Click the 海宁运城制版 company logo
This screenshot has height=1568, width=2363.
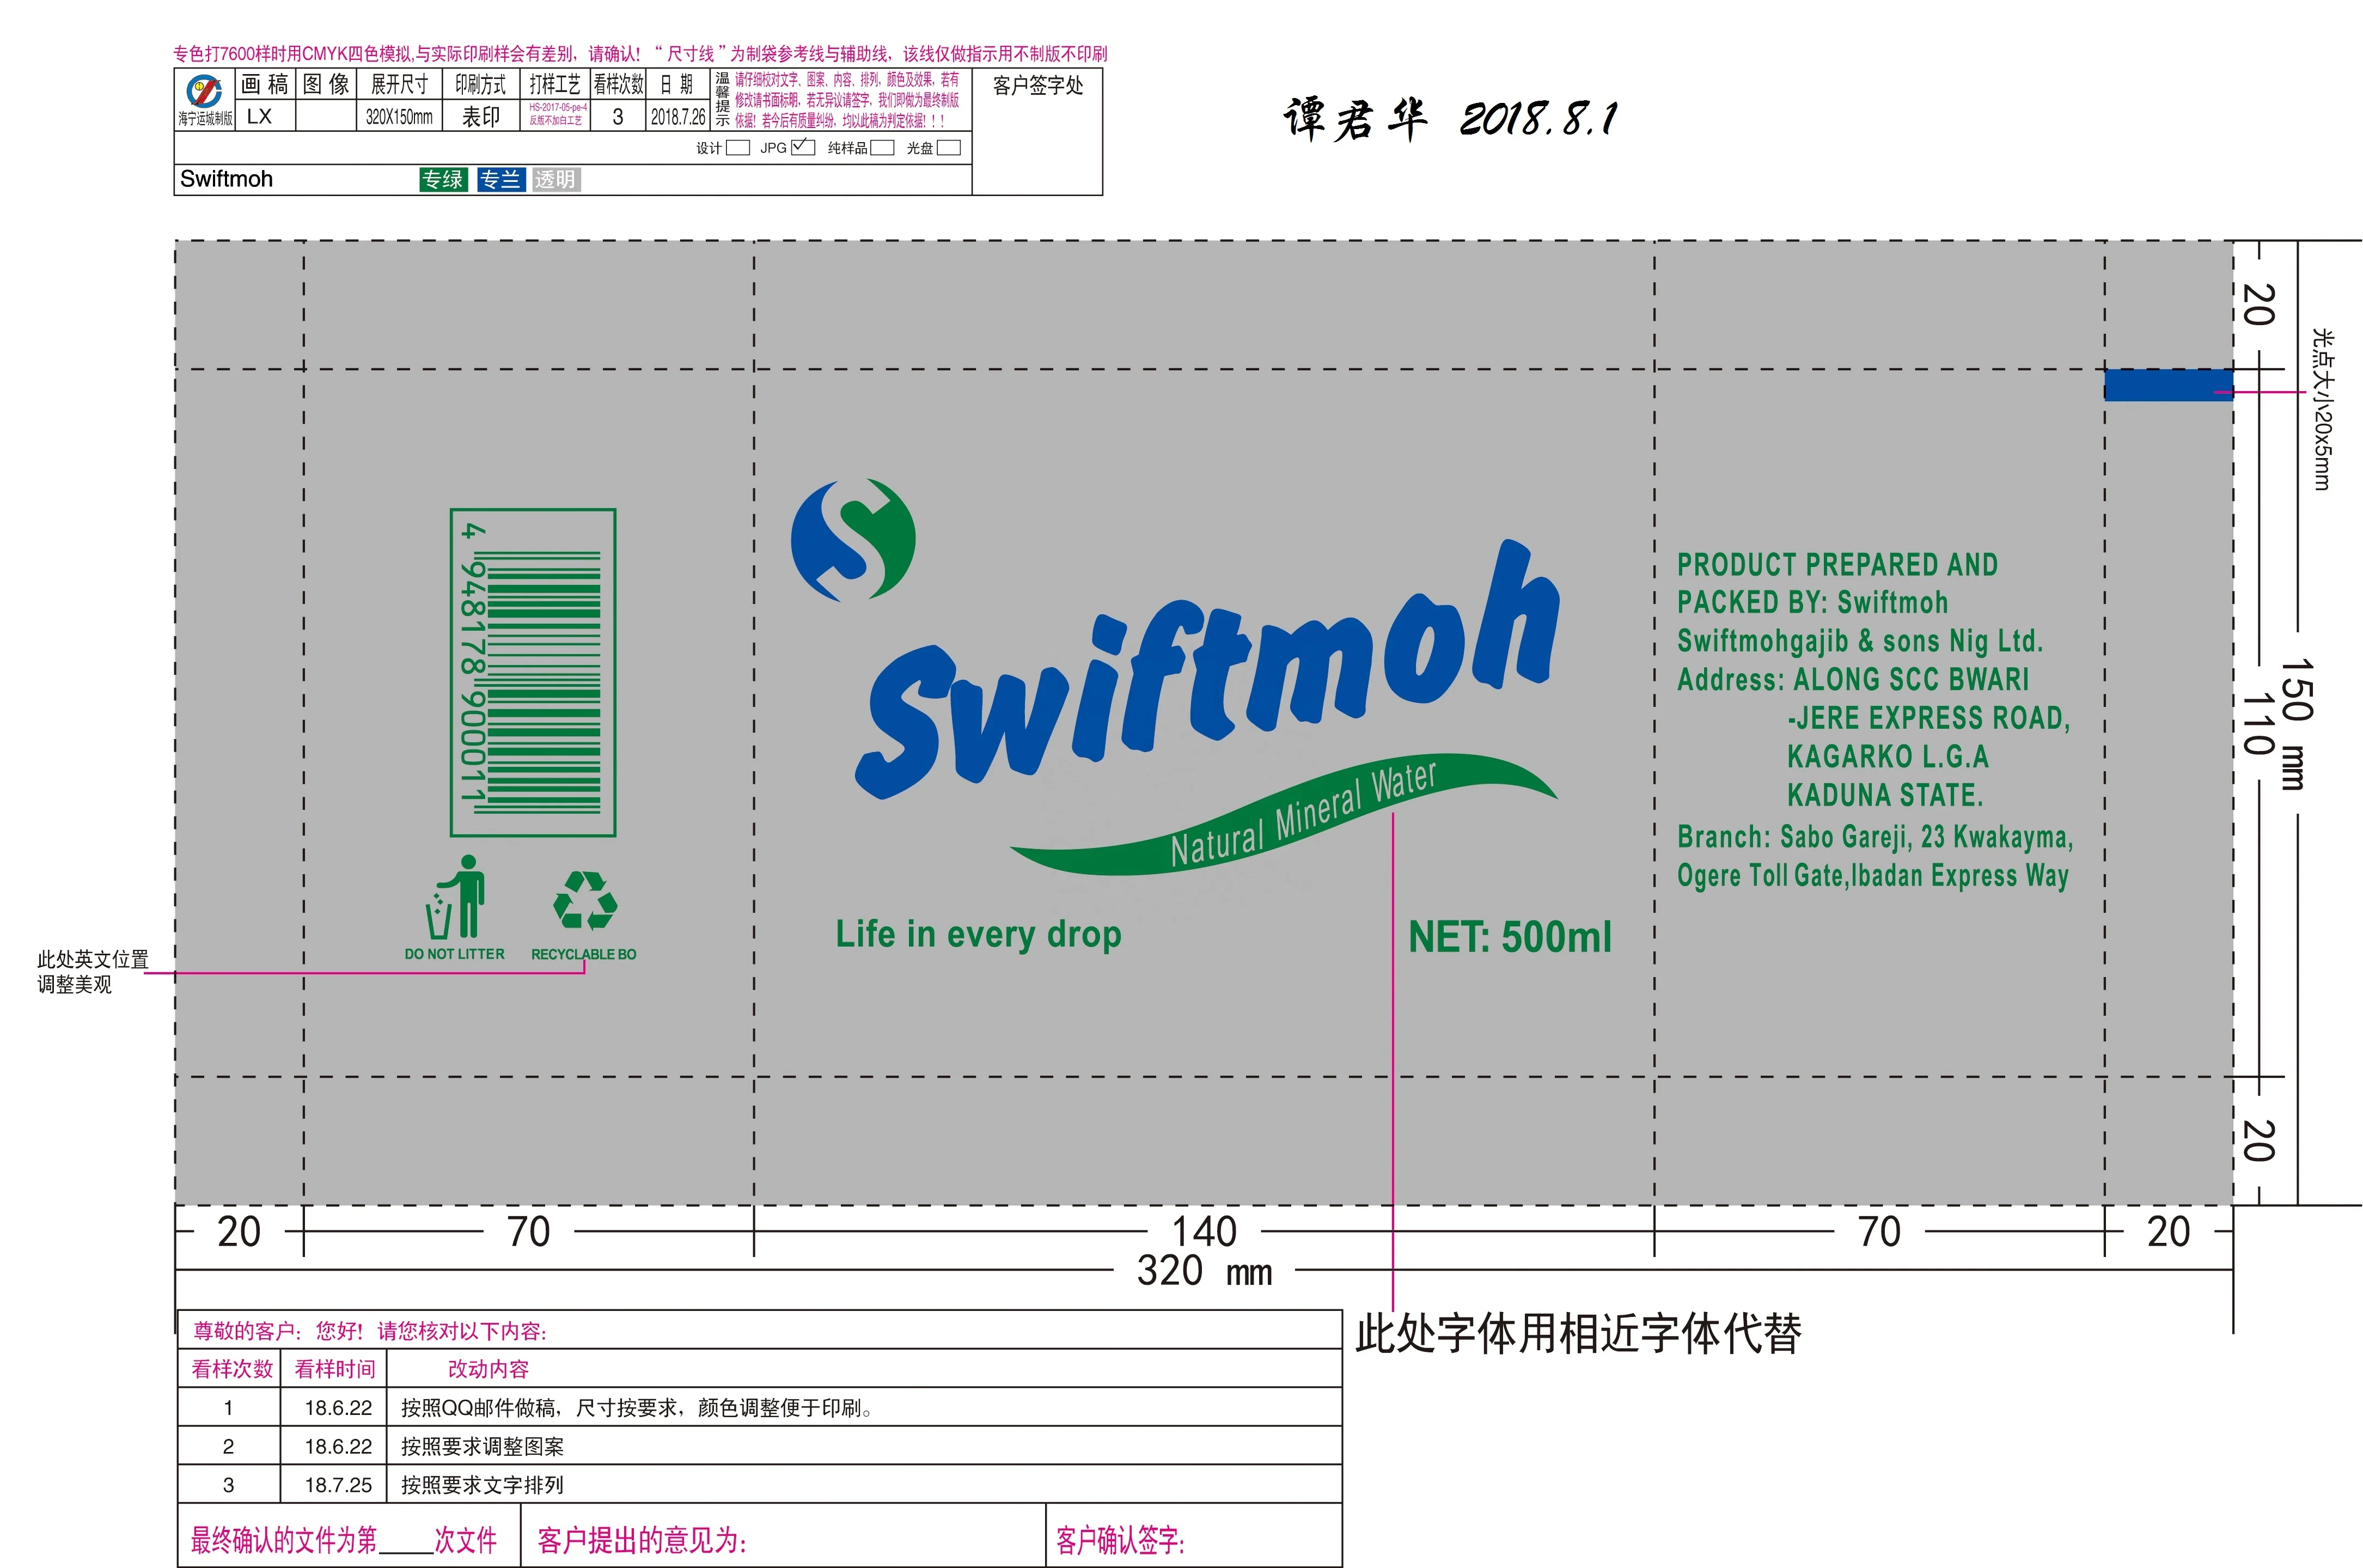pyautogui.click(x=205, y=92)
